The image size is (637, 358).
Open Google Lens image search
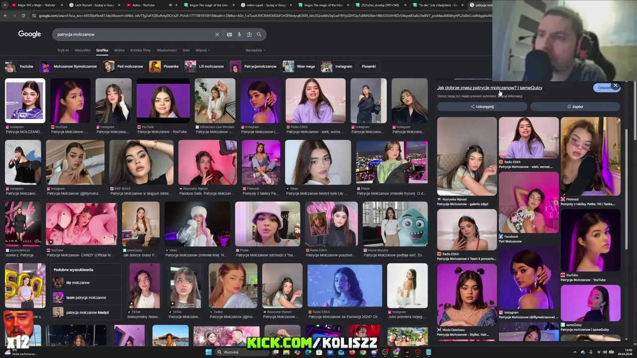(x=249, y=34)
